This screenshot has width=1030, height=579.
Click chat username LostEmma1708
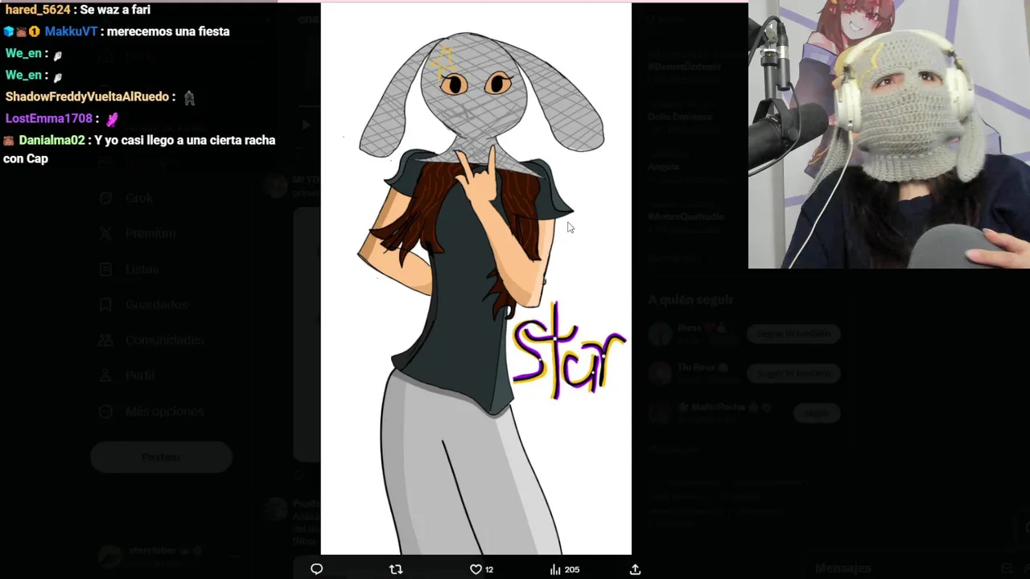click(x=48, y=118)
